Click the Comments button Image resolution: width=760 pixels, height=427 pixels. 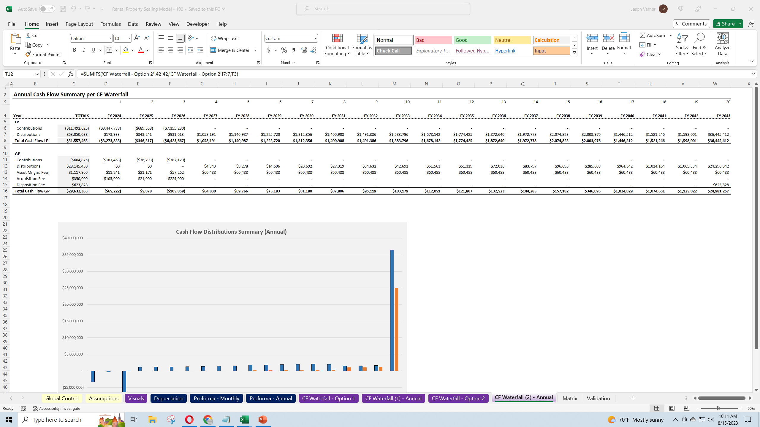(x=691, y=24)
